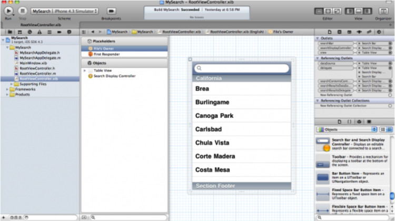Open MainWindow.xib file
Screen dimensions: 395x221
[31, 63]
